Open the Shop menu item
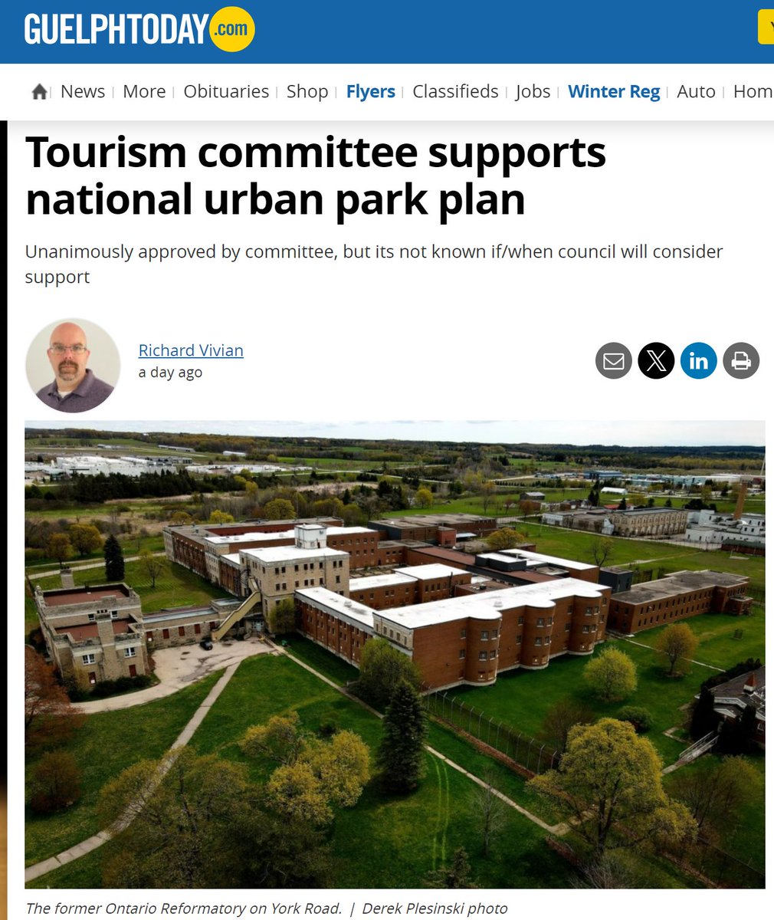774x920 pixels. 307,91
